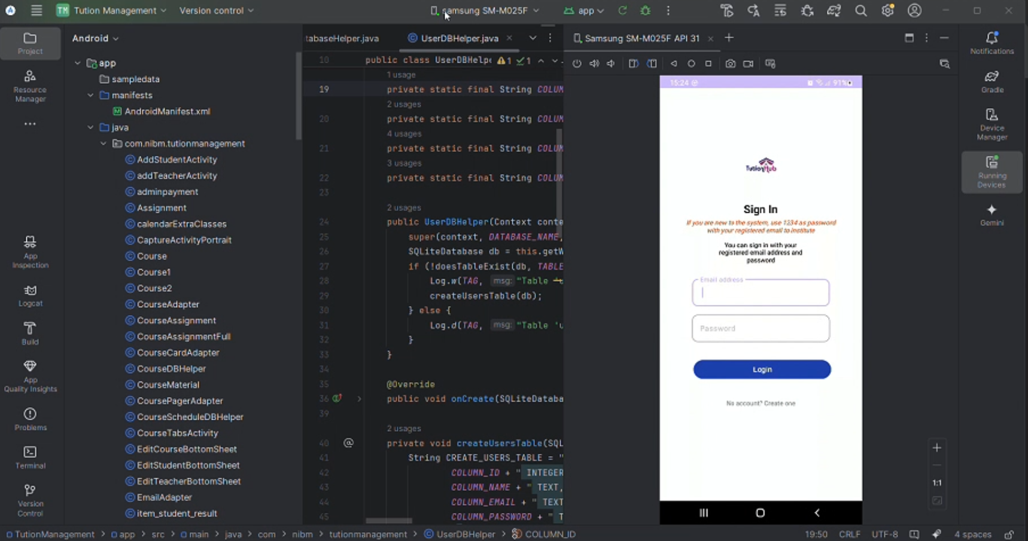
Task: Open the Gemini assistant panel
Action: (991, 215)
